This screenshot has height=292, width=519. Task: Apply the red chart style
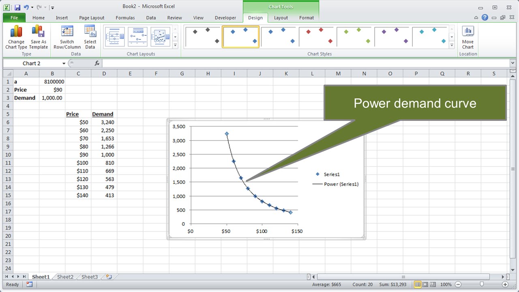click(x=317, y=37)
